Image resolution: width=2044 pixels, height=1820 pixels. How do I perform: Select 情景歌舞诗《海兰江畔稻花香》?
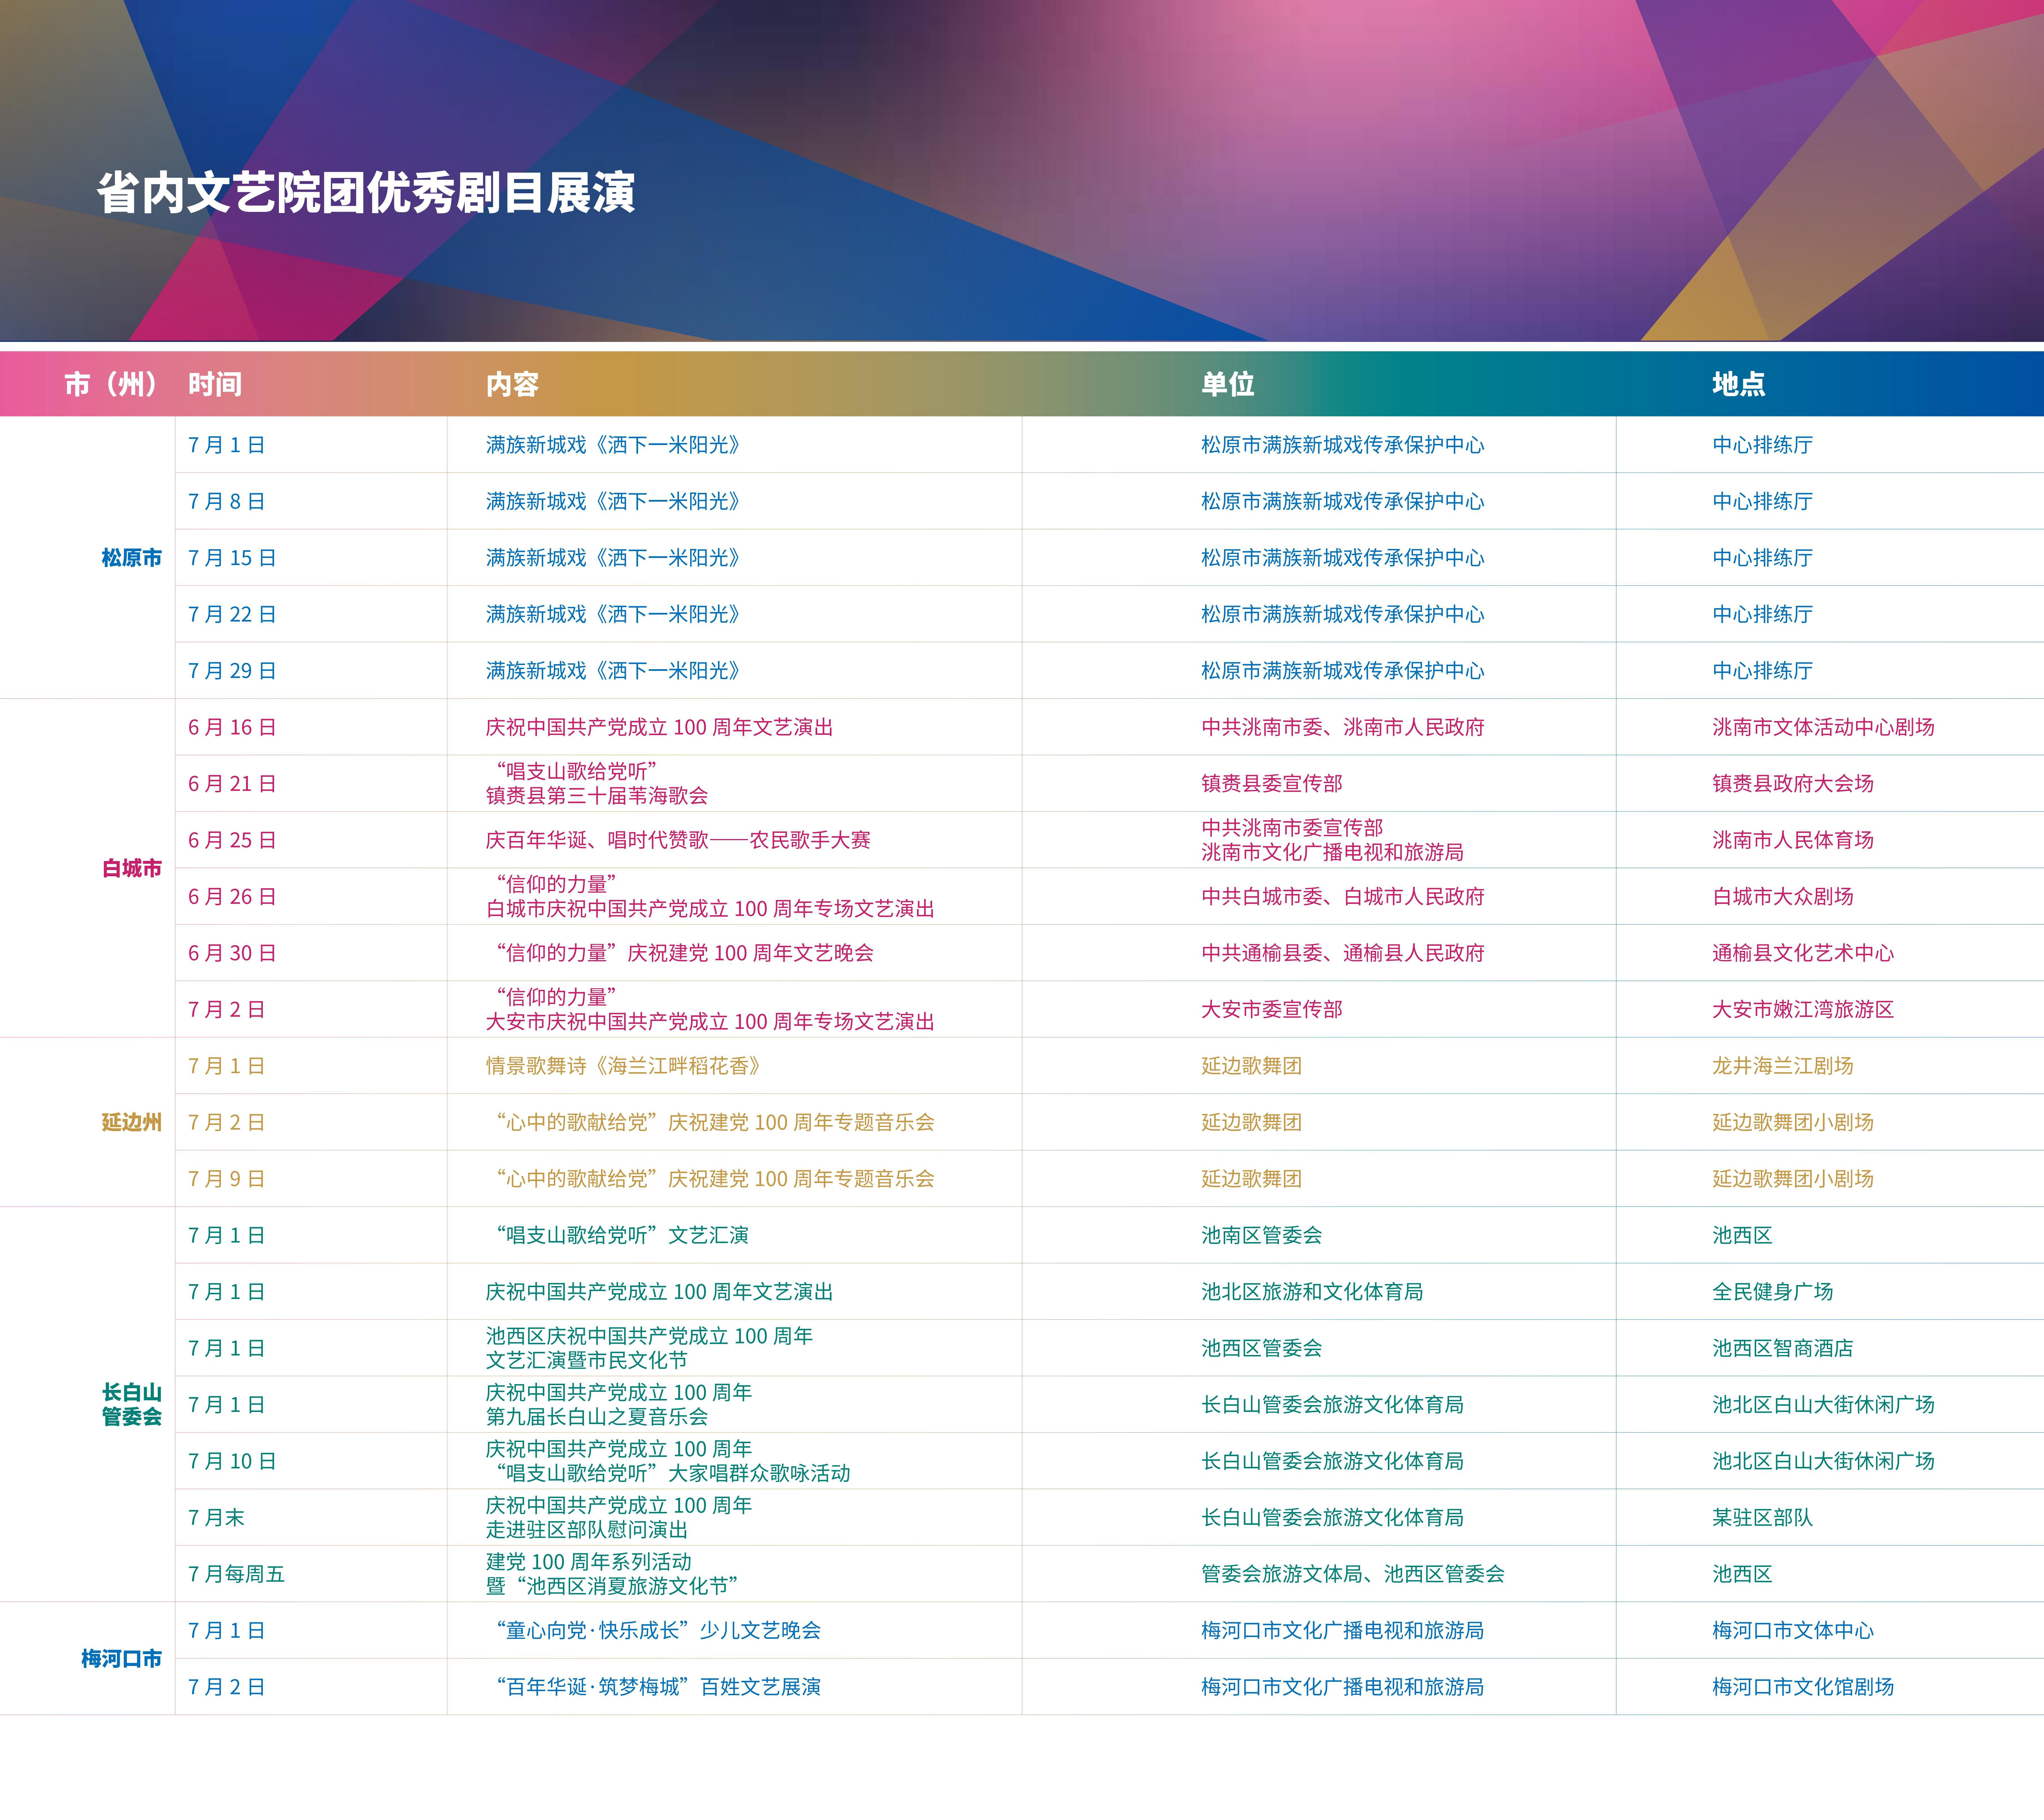point(624,1066)
